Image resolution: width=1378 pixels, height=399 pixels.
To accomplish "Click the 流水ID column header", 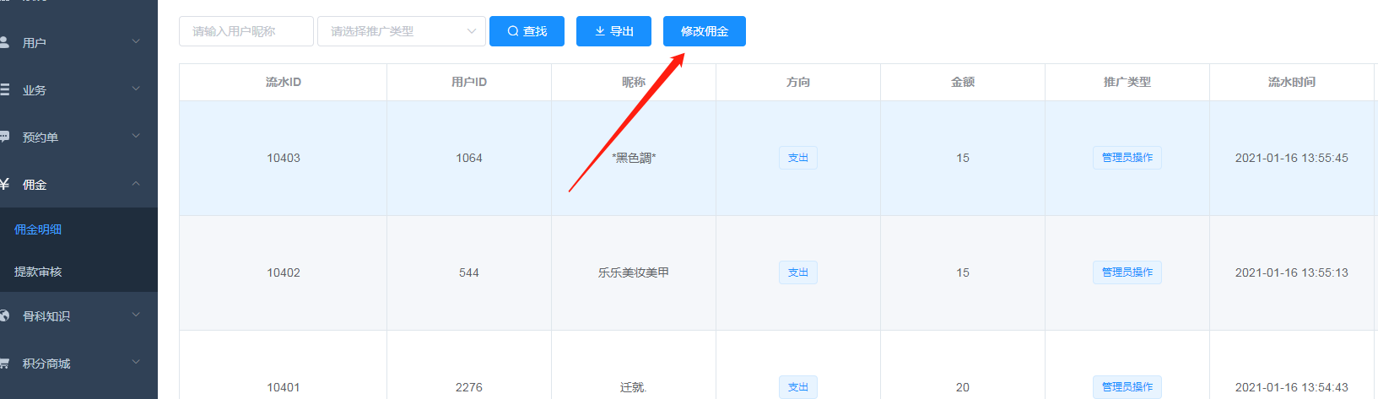I will 284,82.
